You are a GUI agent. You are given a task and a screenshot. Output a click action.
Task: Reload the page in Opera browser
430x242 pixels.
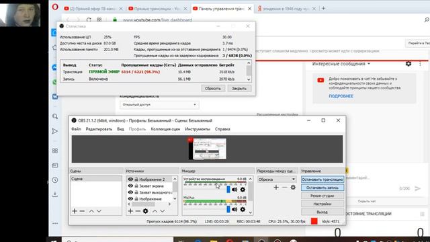[x=89, y=19]
